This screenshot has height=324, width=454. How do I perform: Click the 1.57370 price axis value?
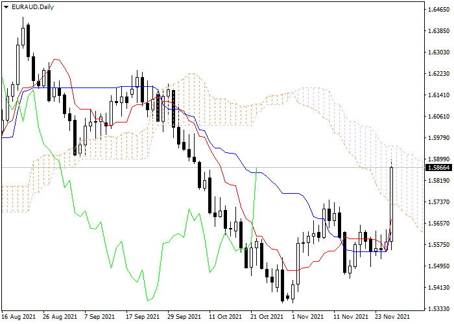pos(438,202)
